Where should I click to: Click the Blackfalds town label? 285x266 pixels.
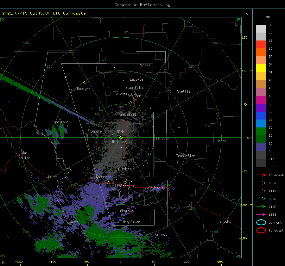[135, 88]
